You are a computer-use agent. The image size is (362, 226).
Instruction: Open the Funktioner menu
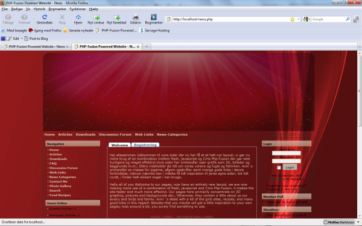pyautogui.click(x=78, y=9)
